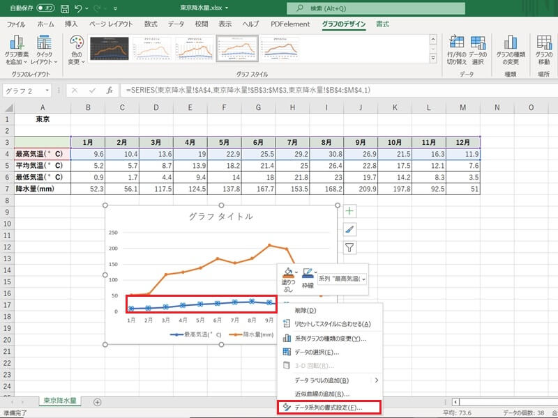Select the 東京降水量 sheet tab
The height and width of the screenshot is (418, 558).
(61, 401)
